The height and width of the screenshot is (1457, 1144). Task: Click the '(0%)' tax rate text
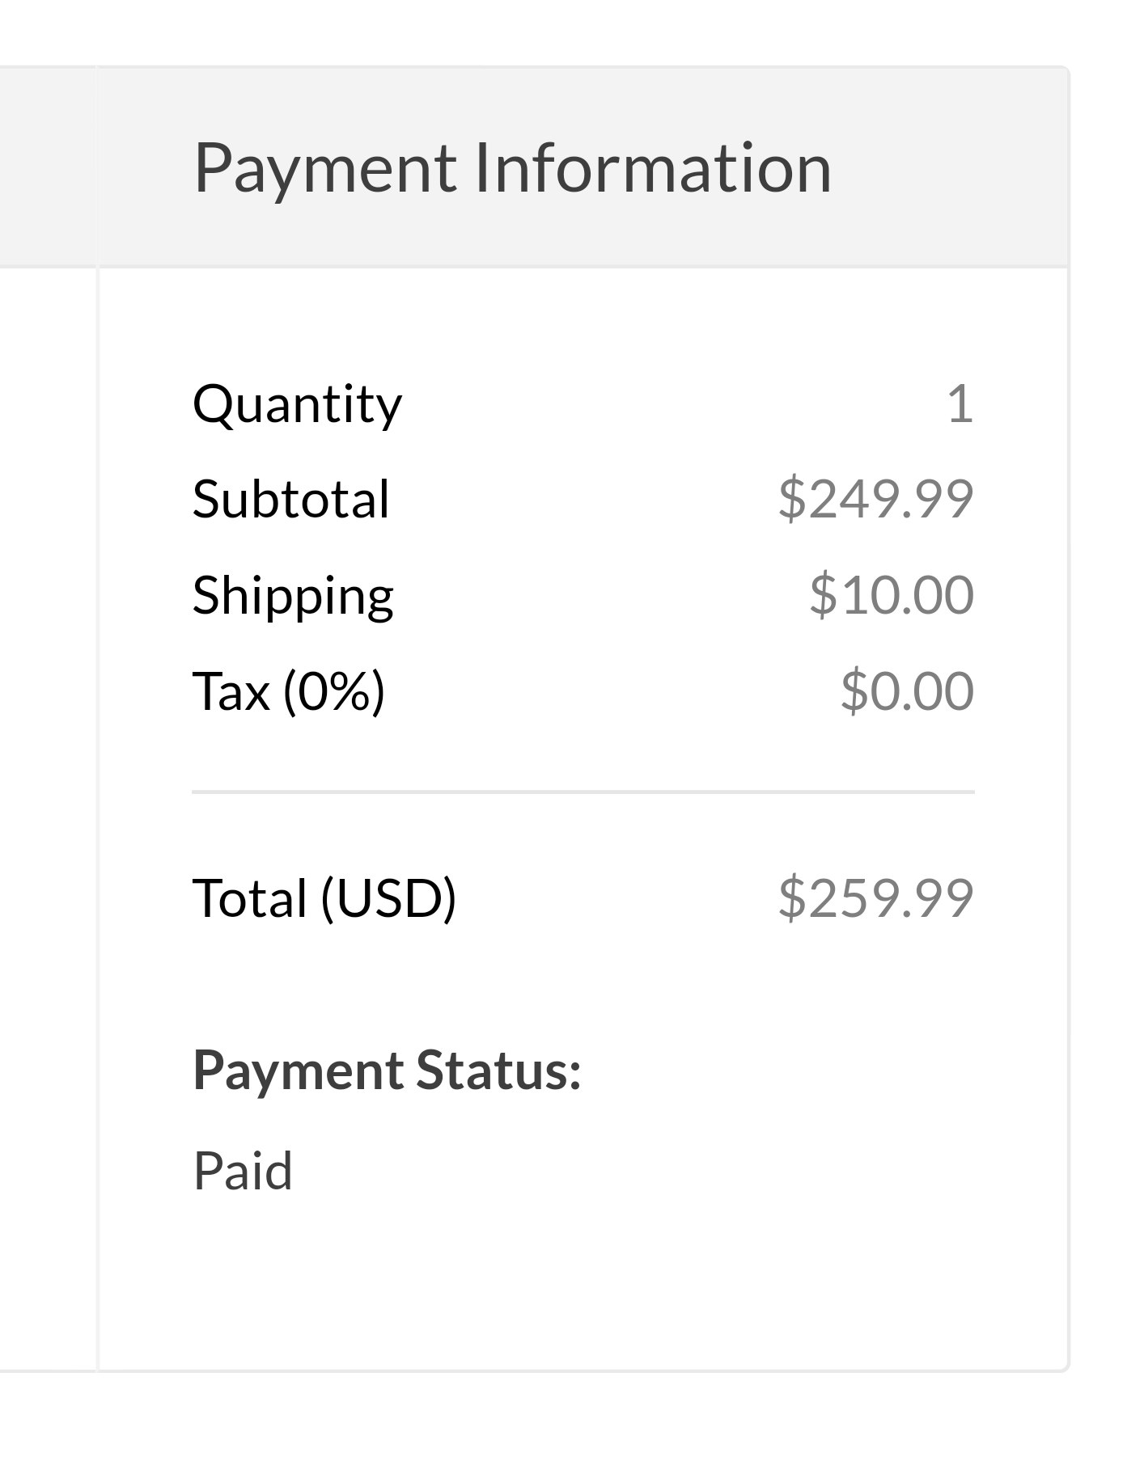[334, 691]
